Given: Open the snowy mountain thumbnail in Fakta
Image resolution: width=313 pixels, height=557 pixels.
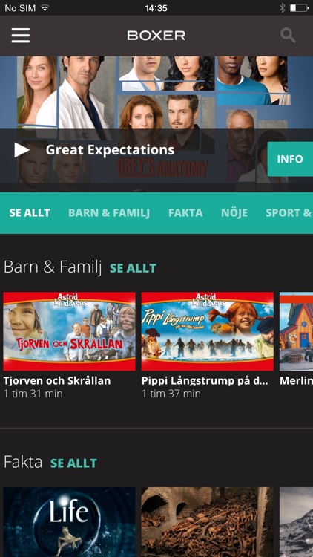Looking at the screenshot, I should pyautogui.click(x=297, y=522).
